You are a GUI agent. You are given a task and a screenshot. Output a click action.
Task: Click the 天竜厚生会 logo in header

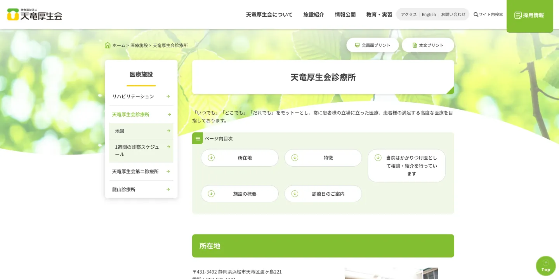coord(35,15)
